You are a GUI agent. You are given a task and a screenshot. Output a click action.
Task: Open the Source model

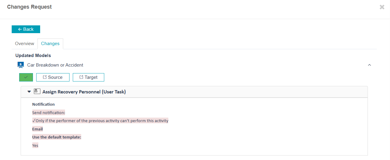click(53, 77)
